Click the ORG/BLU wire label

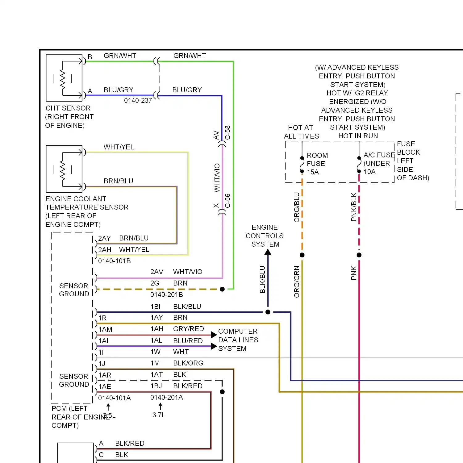[x=297, y=207]
